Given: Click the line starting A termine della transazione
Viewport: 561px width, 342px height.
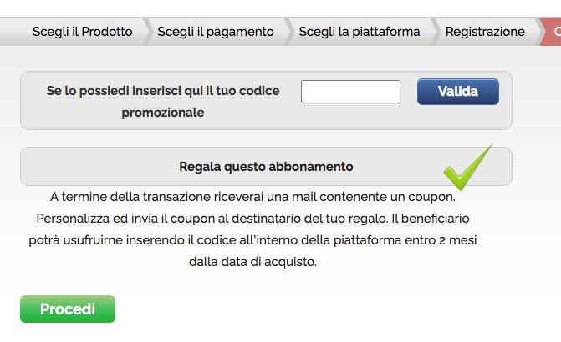Looking at the screenshot, I should pyautogui.click(x=252, y=197).
